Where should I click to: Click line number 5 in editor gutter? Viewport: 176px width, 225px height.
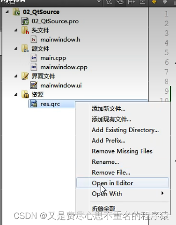167,53
